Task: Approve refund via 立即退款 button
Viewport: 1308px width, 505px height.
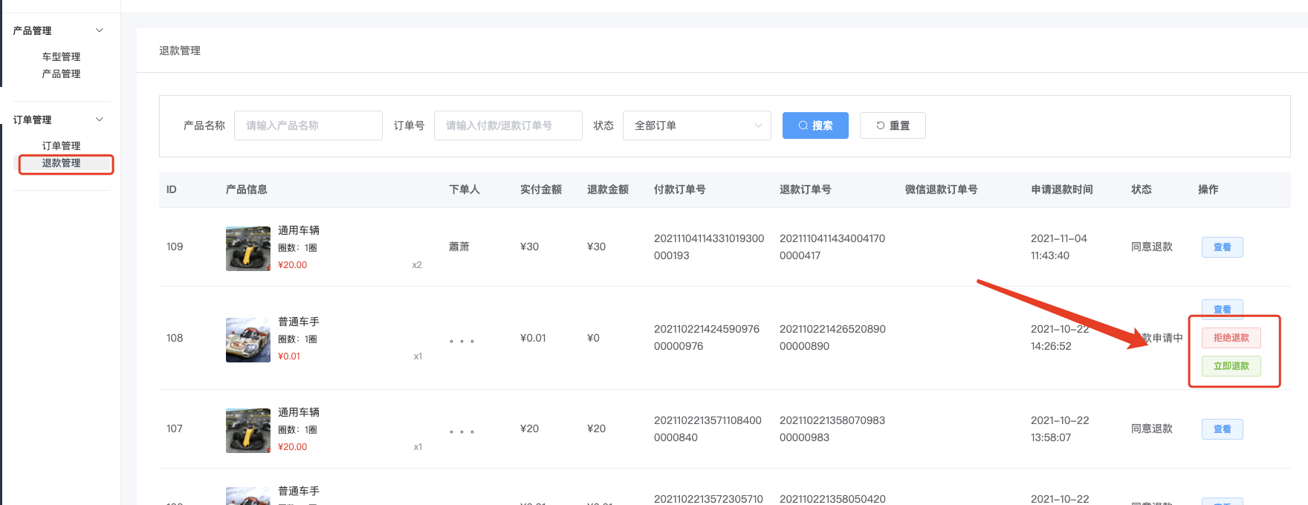Action: pos(1231,366)
